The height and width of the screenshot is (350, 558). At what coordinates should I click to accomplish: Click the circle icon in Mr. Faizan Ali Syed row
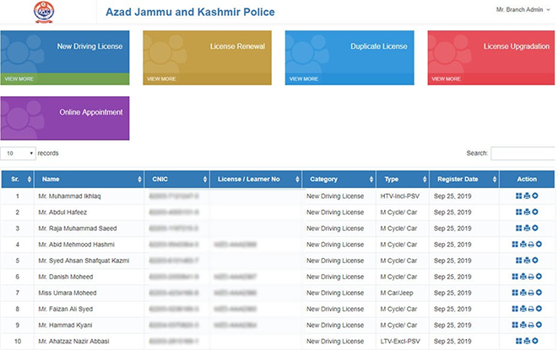pos(539,309)
